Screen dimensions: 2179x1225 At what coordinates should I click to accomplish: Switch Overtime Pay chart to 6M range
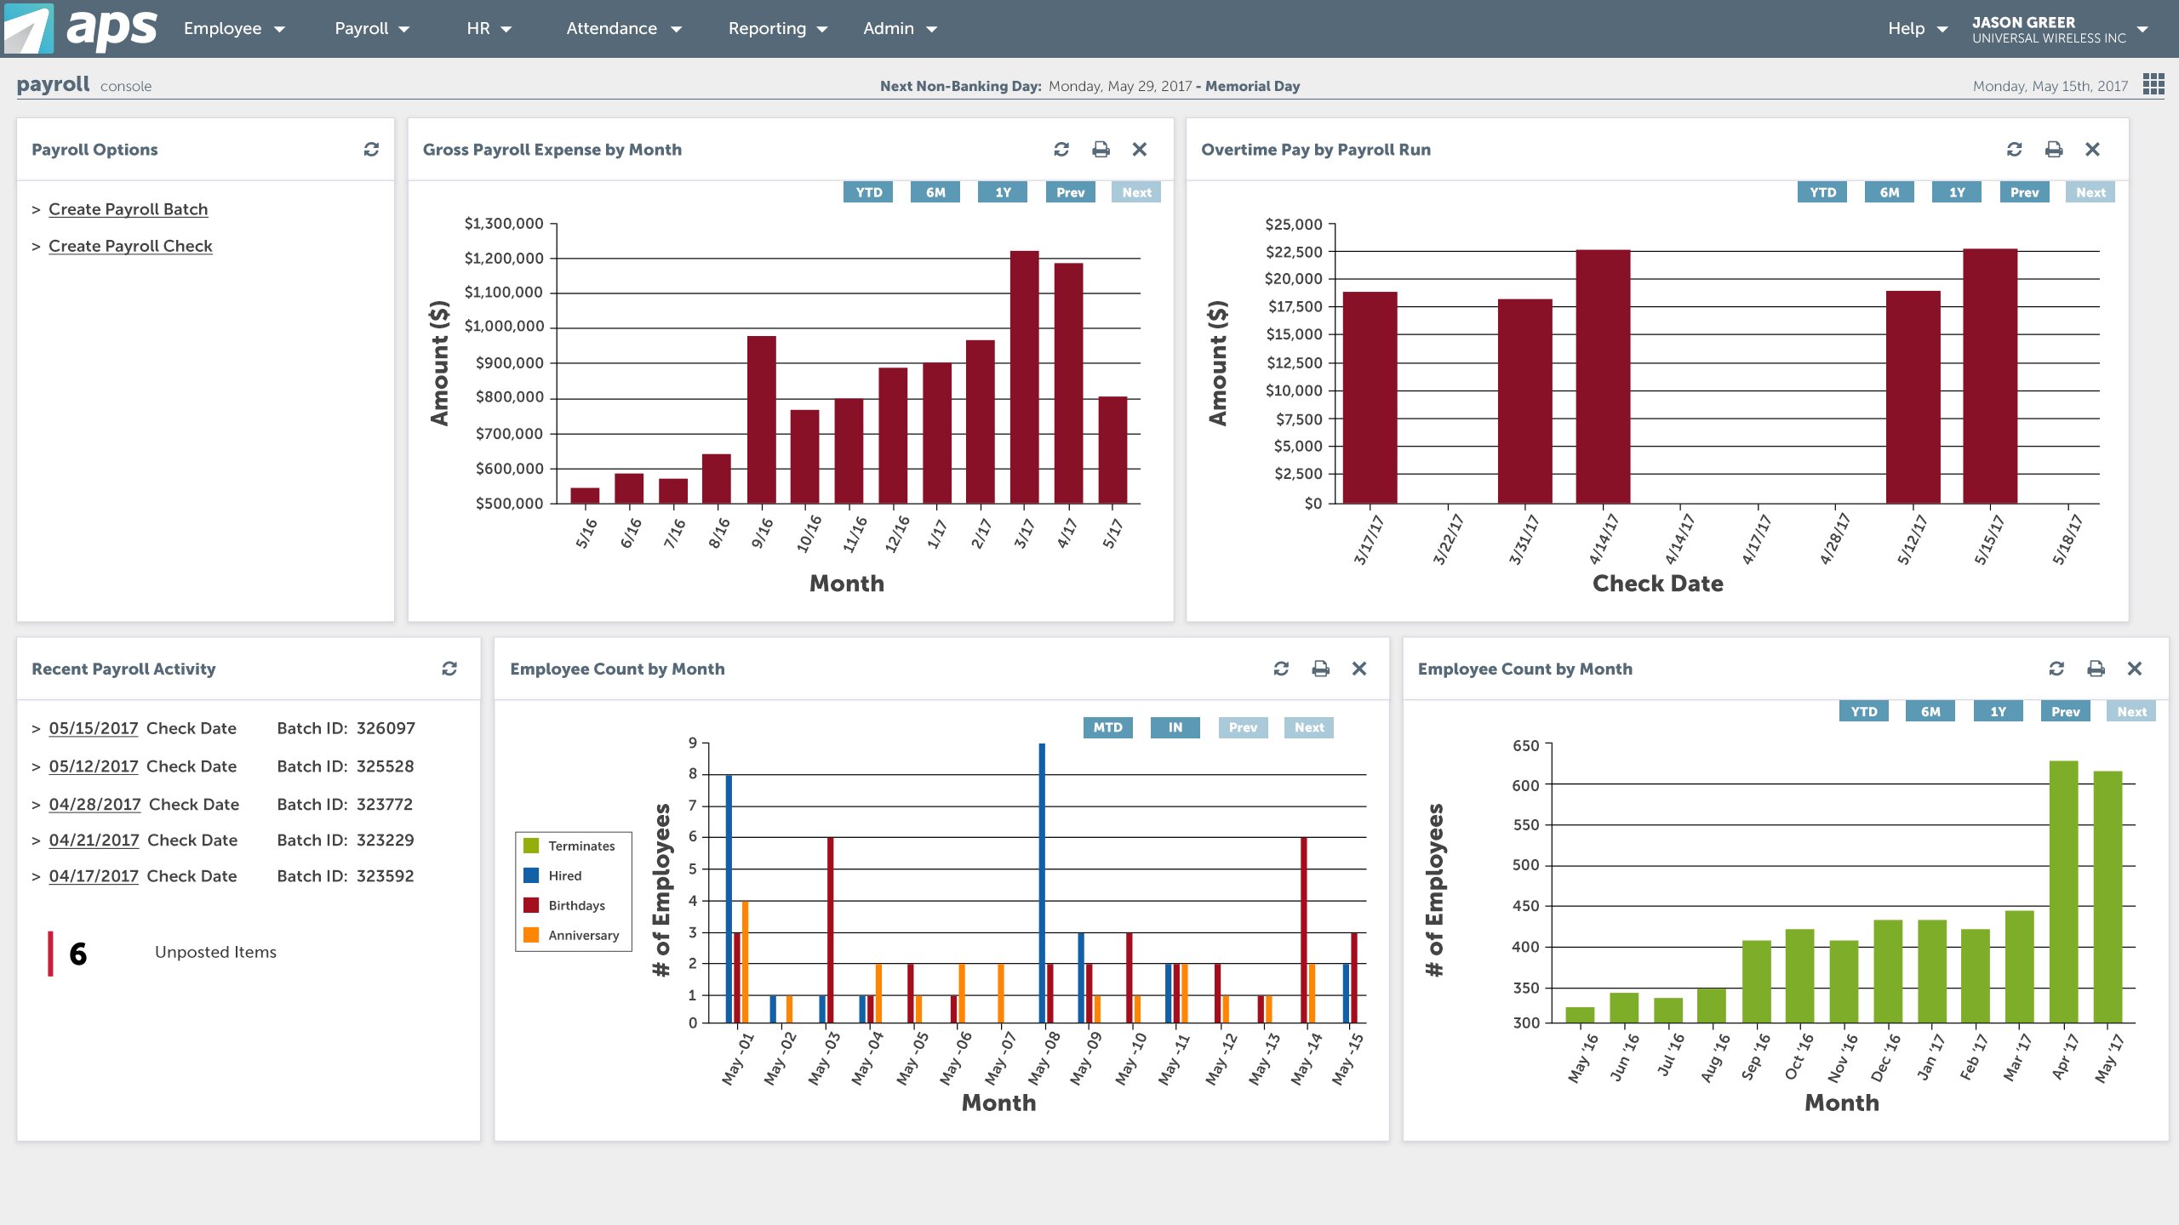click(x=1889, y=192)
